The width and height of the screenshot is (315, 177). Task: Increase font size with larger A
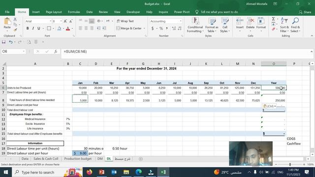(65, 21)
